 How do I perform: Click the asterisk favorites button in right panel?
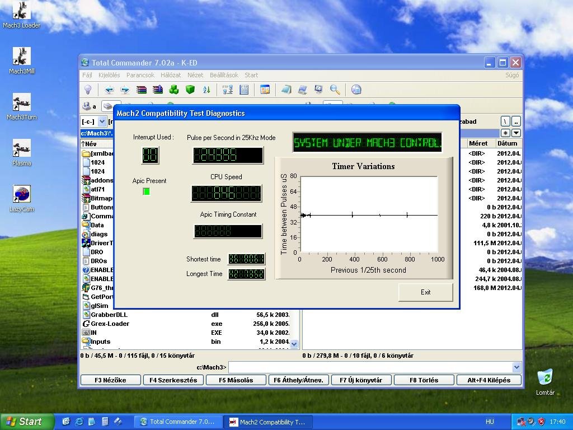[x=505, y=133]
